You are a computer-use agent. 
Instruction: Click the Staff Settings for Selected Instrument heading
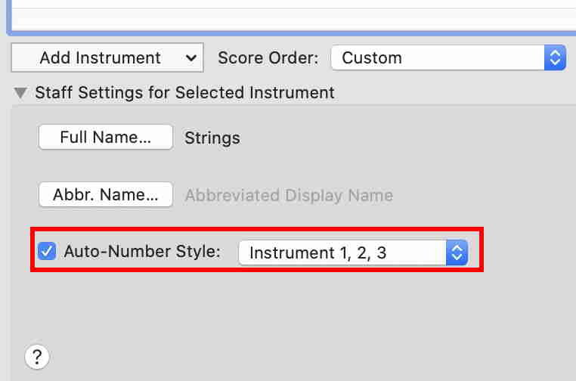pos(184,93)
